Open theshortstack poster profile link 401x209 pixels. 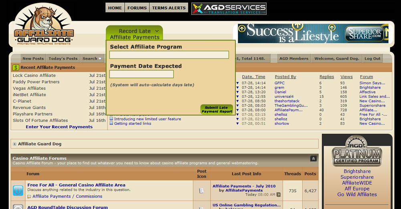(x=287, y=101)
